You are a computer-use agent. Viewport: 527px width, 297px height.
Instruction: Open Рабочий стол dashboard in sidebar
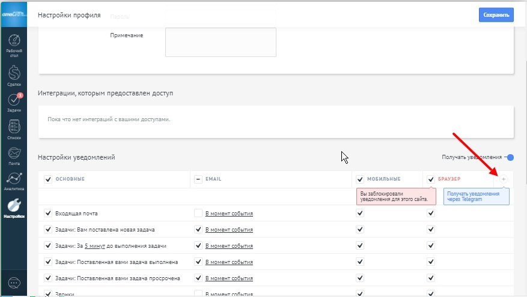13,46
